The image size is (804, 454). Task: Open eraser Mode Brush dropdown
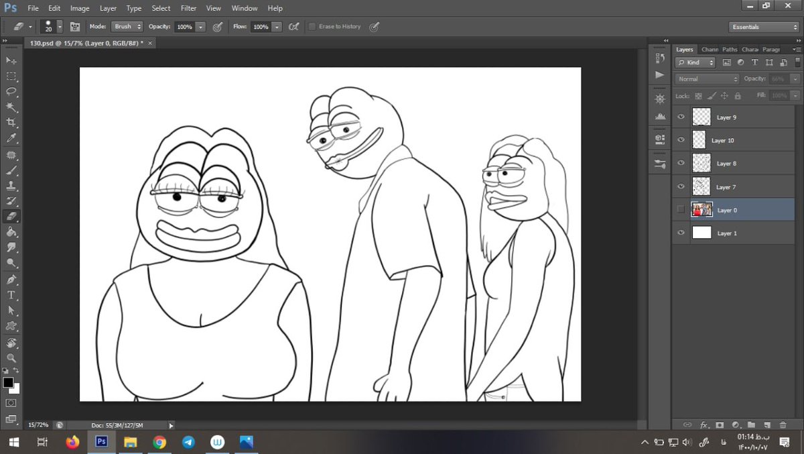click(127, 27)
